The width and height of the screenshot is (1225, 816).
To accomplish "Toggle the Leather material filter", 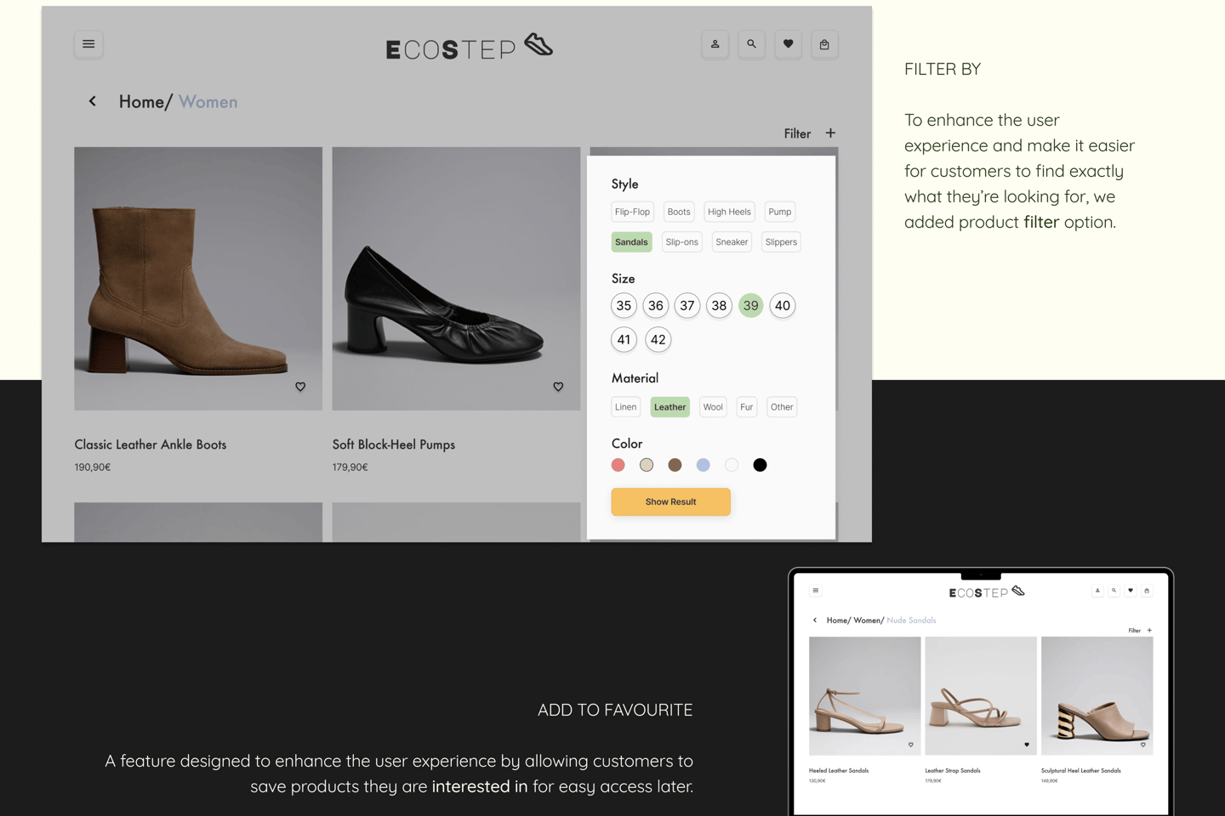I will (x=669, y=407).
